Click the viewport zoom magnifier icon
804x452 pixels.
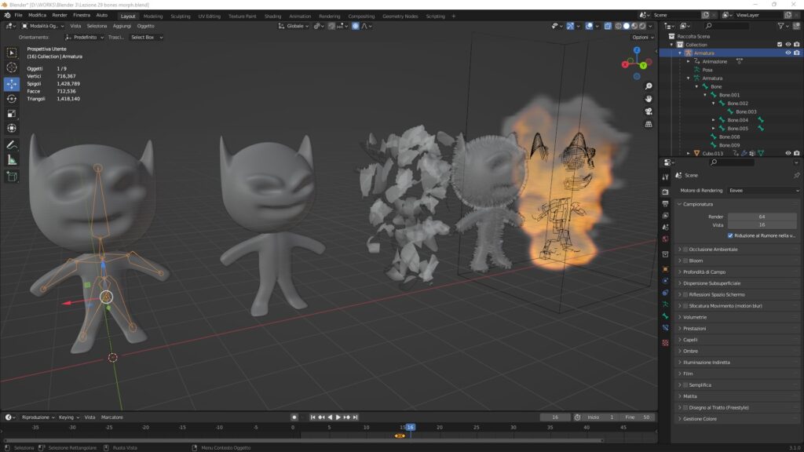(x=649, y=86)
